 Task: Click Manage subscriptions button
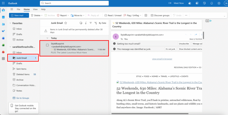[x=197, y=44]
